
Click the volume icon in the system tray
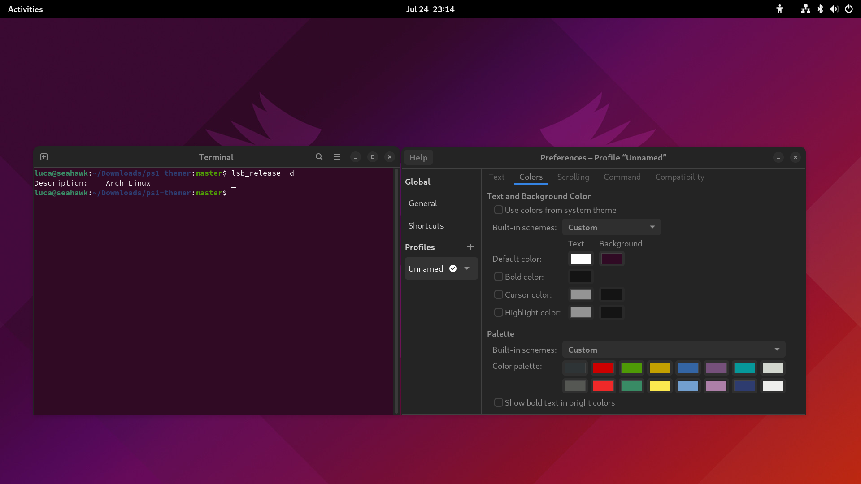pos(834,9)
